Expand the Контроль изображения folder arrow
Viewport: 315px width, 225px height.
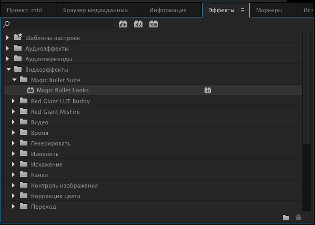point(14,185)
